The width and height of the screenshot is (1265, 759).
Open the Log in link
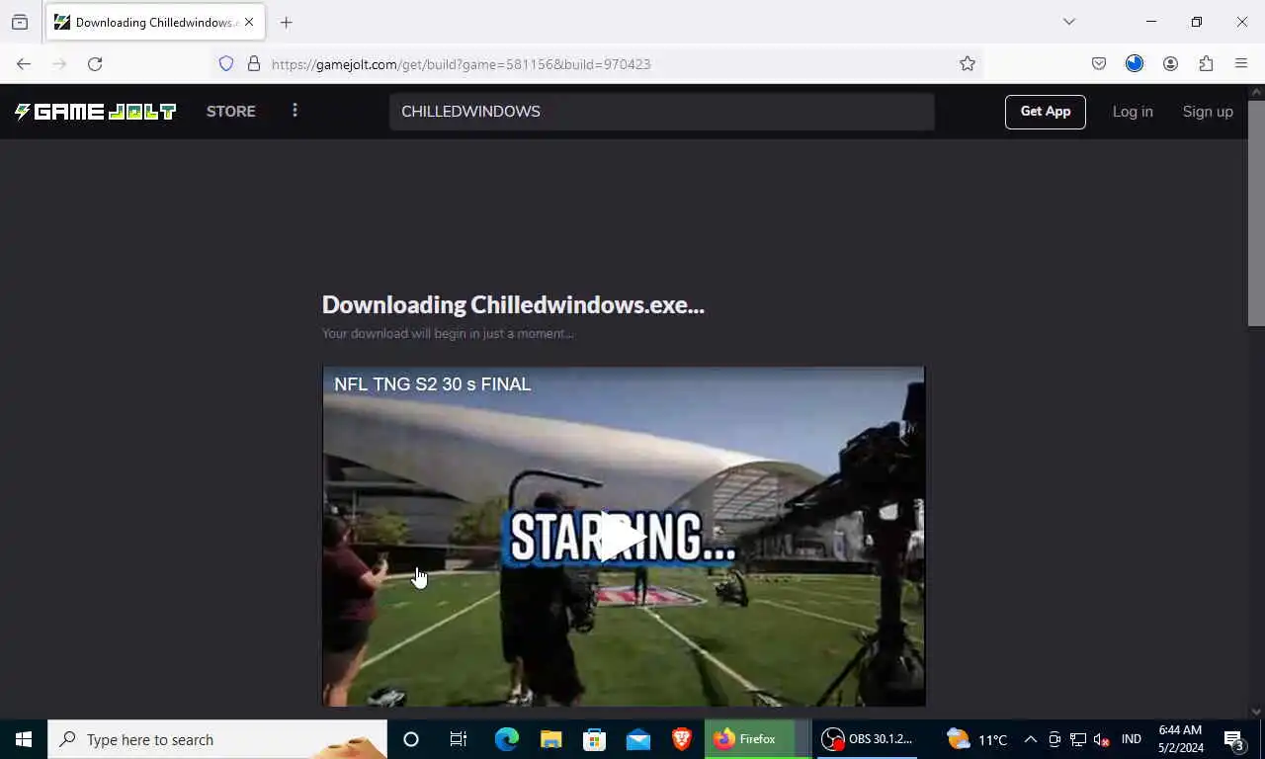1133,112
